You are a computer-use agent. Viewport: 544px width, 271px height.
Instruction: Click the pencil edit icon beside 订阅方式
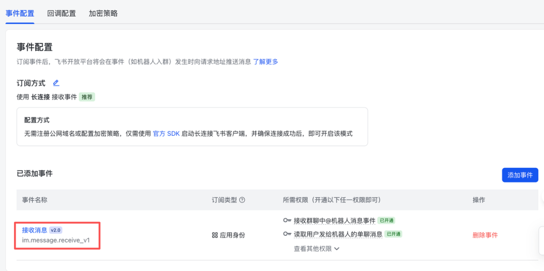tap(56, 83)
